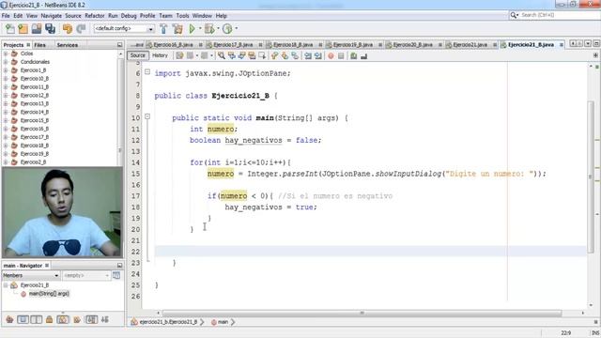Run the project with the green play icon
The height and width of the screenshot is (338, 601).
(192, 29)
